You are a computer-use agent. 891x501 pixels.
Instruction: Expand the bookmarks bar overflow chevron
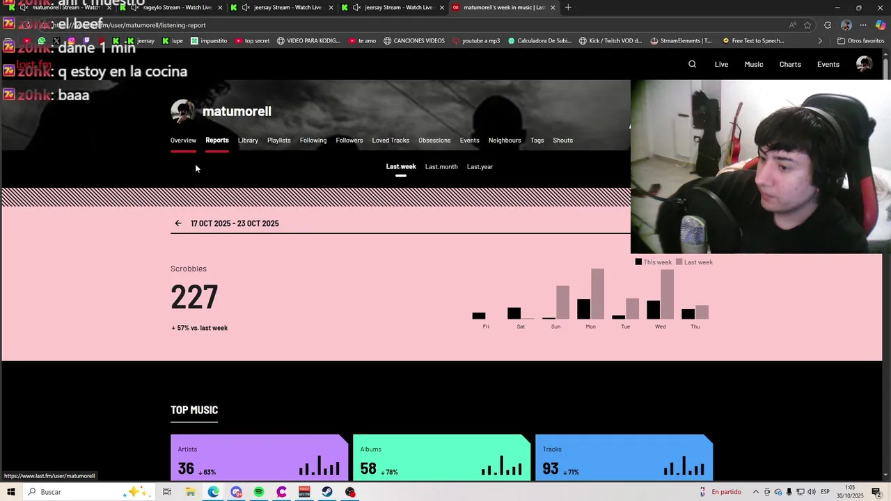pyautogui.click(x=820, y=41)
